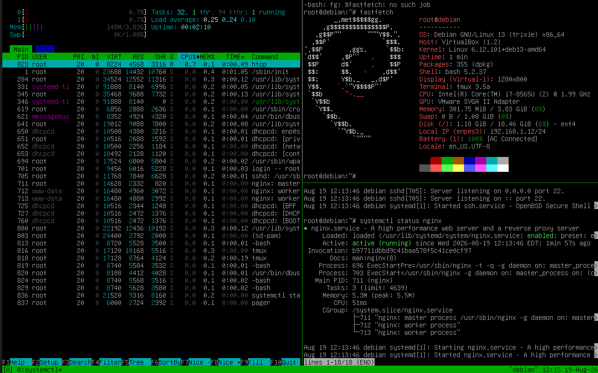Viewport: 598px width, 373px height.
Task: Click F8 Nice + in htop footer
Action: click(x=226, y=362)
